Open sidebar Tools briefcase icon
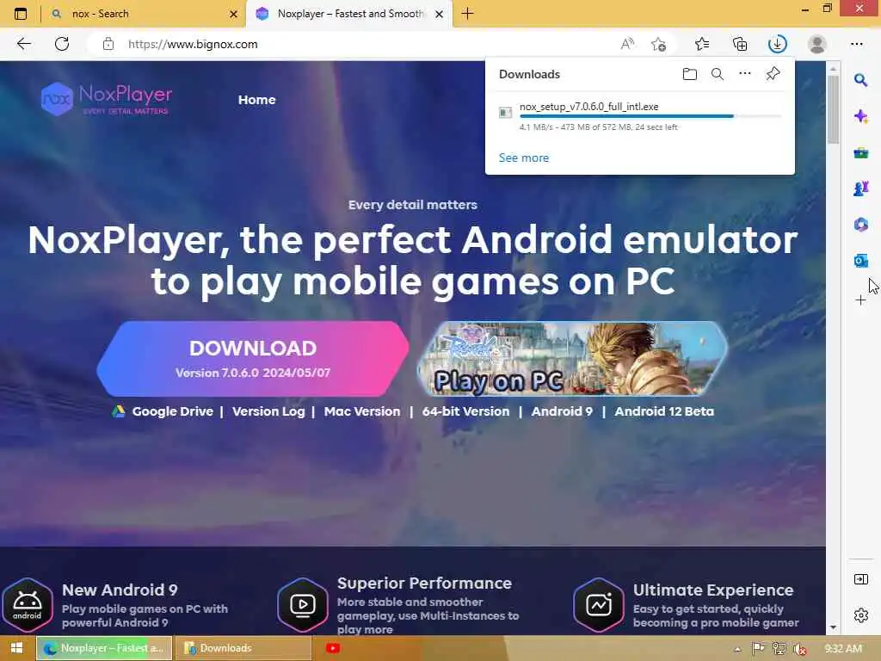881x661 pixels. click(x=860, y=152)
